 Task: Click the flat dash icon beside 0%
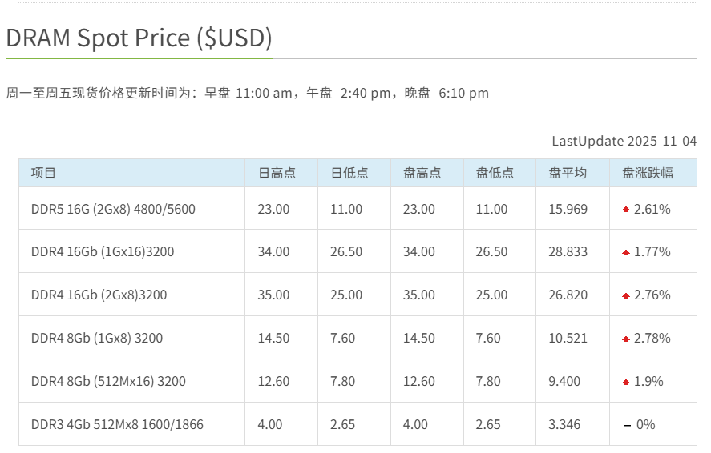tap(627, 425)
